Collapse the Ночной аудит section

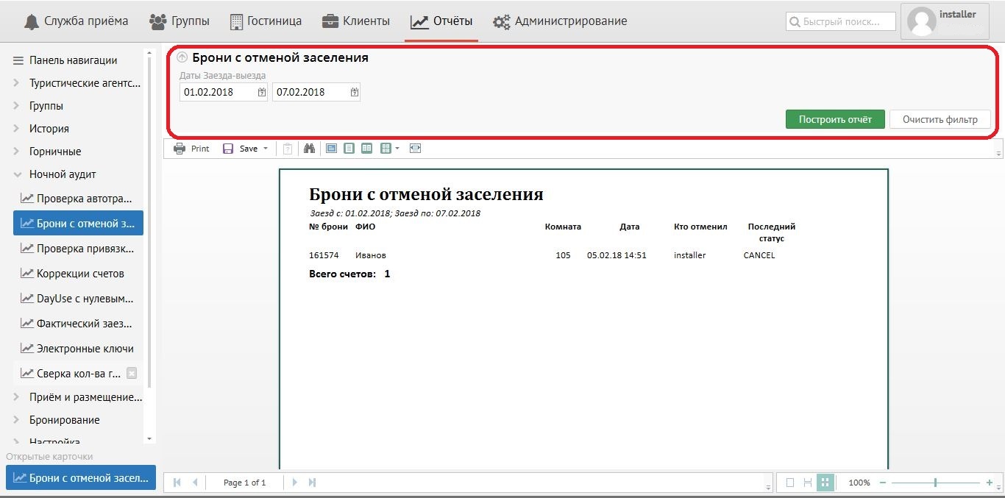point(16,174)
